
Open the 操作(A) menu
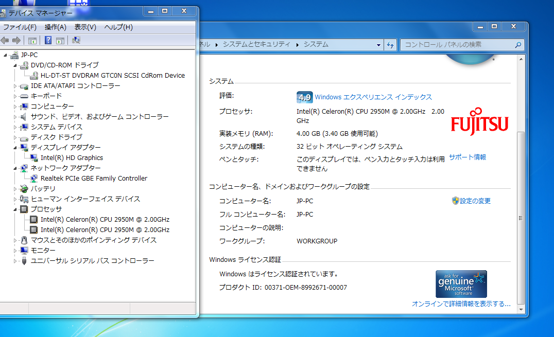[x=56, y=27]
